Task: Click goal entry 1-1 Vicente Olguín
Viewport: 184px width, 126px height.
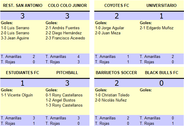Action: coord(17,95)
